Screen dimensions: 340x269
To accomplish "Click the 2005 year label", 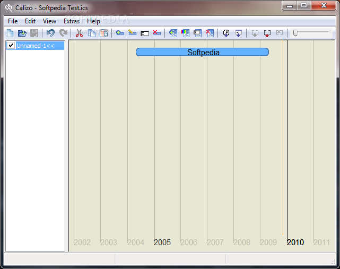I will (162, 242).
